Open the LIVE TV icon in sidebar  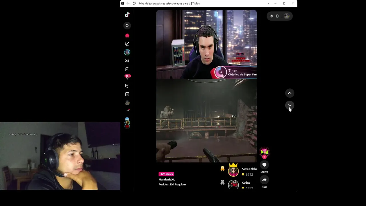pyautogui.click(x=127, y=69)
